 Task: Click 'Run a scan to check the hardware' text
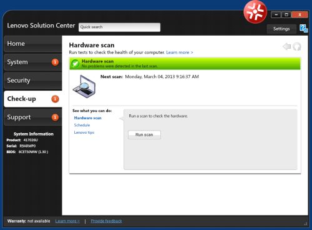(x=158, y=116)
